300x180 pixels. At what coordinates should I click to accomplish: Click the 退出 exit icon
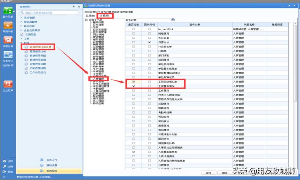point(5,172)
